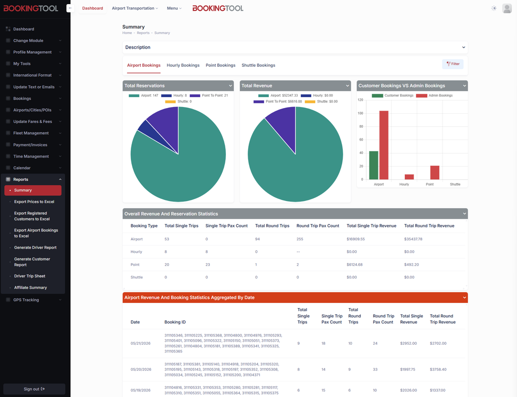
Task: Toggle Customer Bookings legend swatch
Action: click(377, 96)
